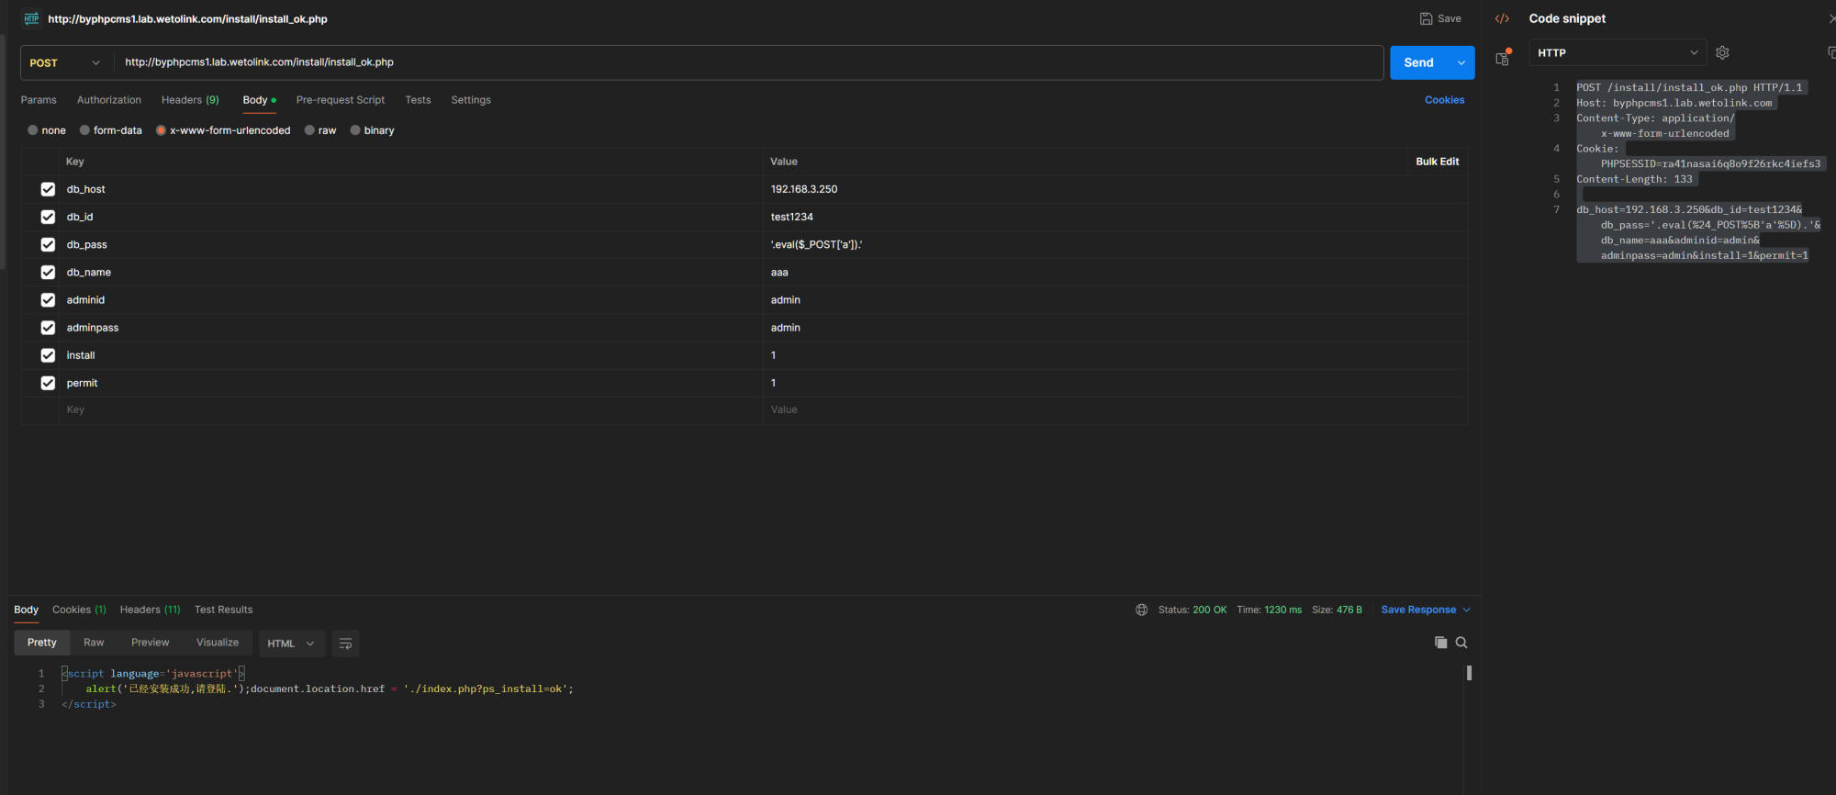This screenshot has height=795, width=1836.
Task: Open the related documents icon with orange dot
Action: [1502, 57]
